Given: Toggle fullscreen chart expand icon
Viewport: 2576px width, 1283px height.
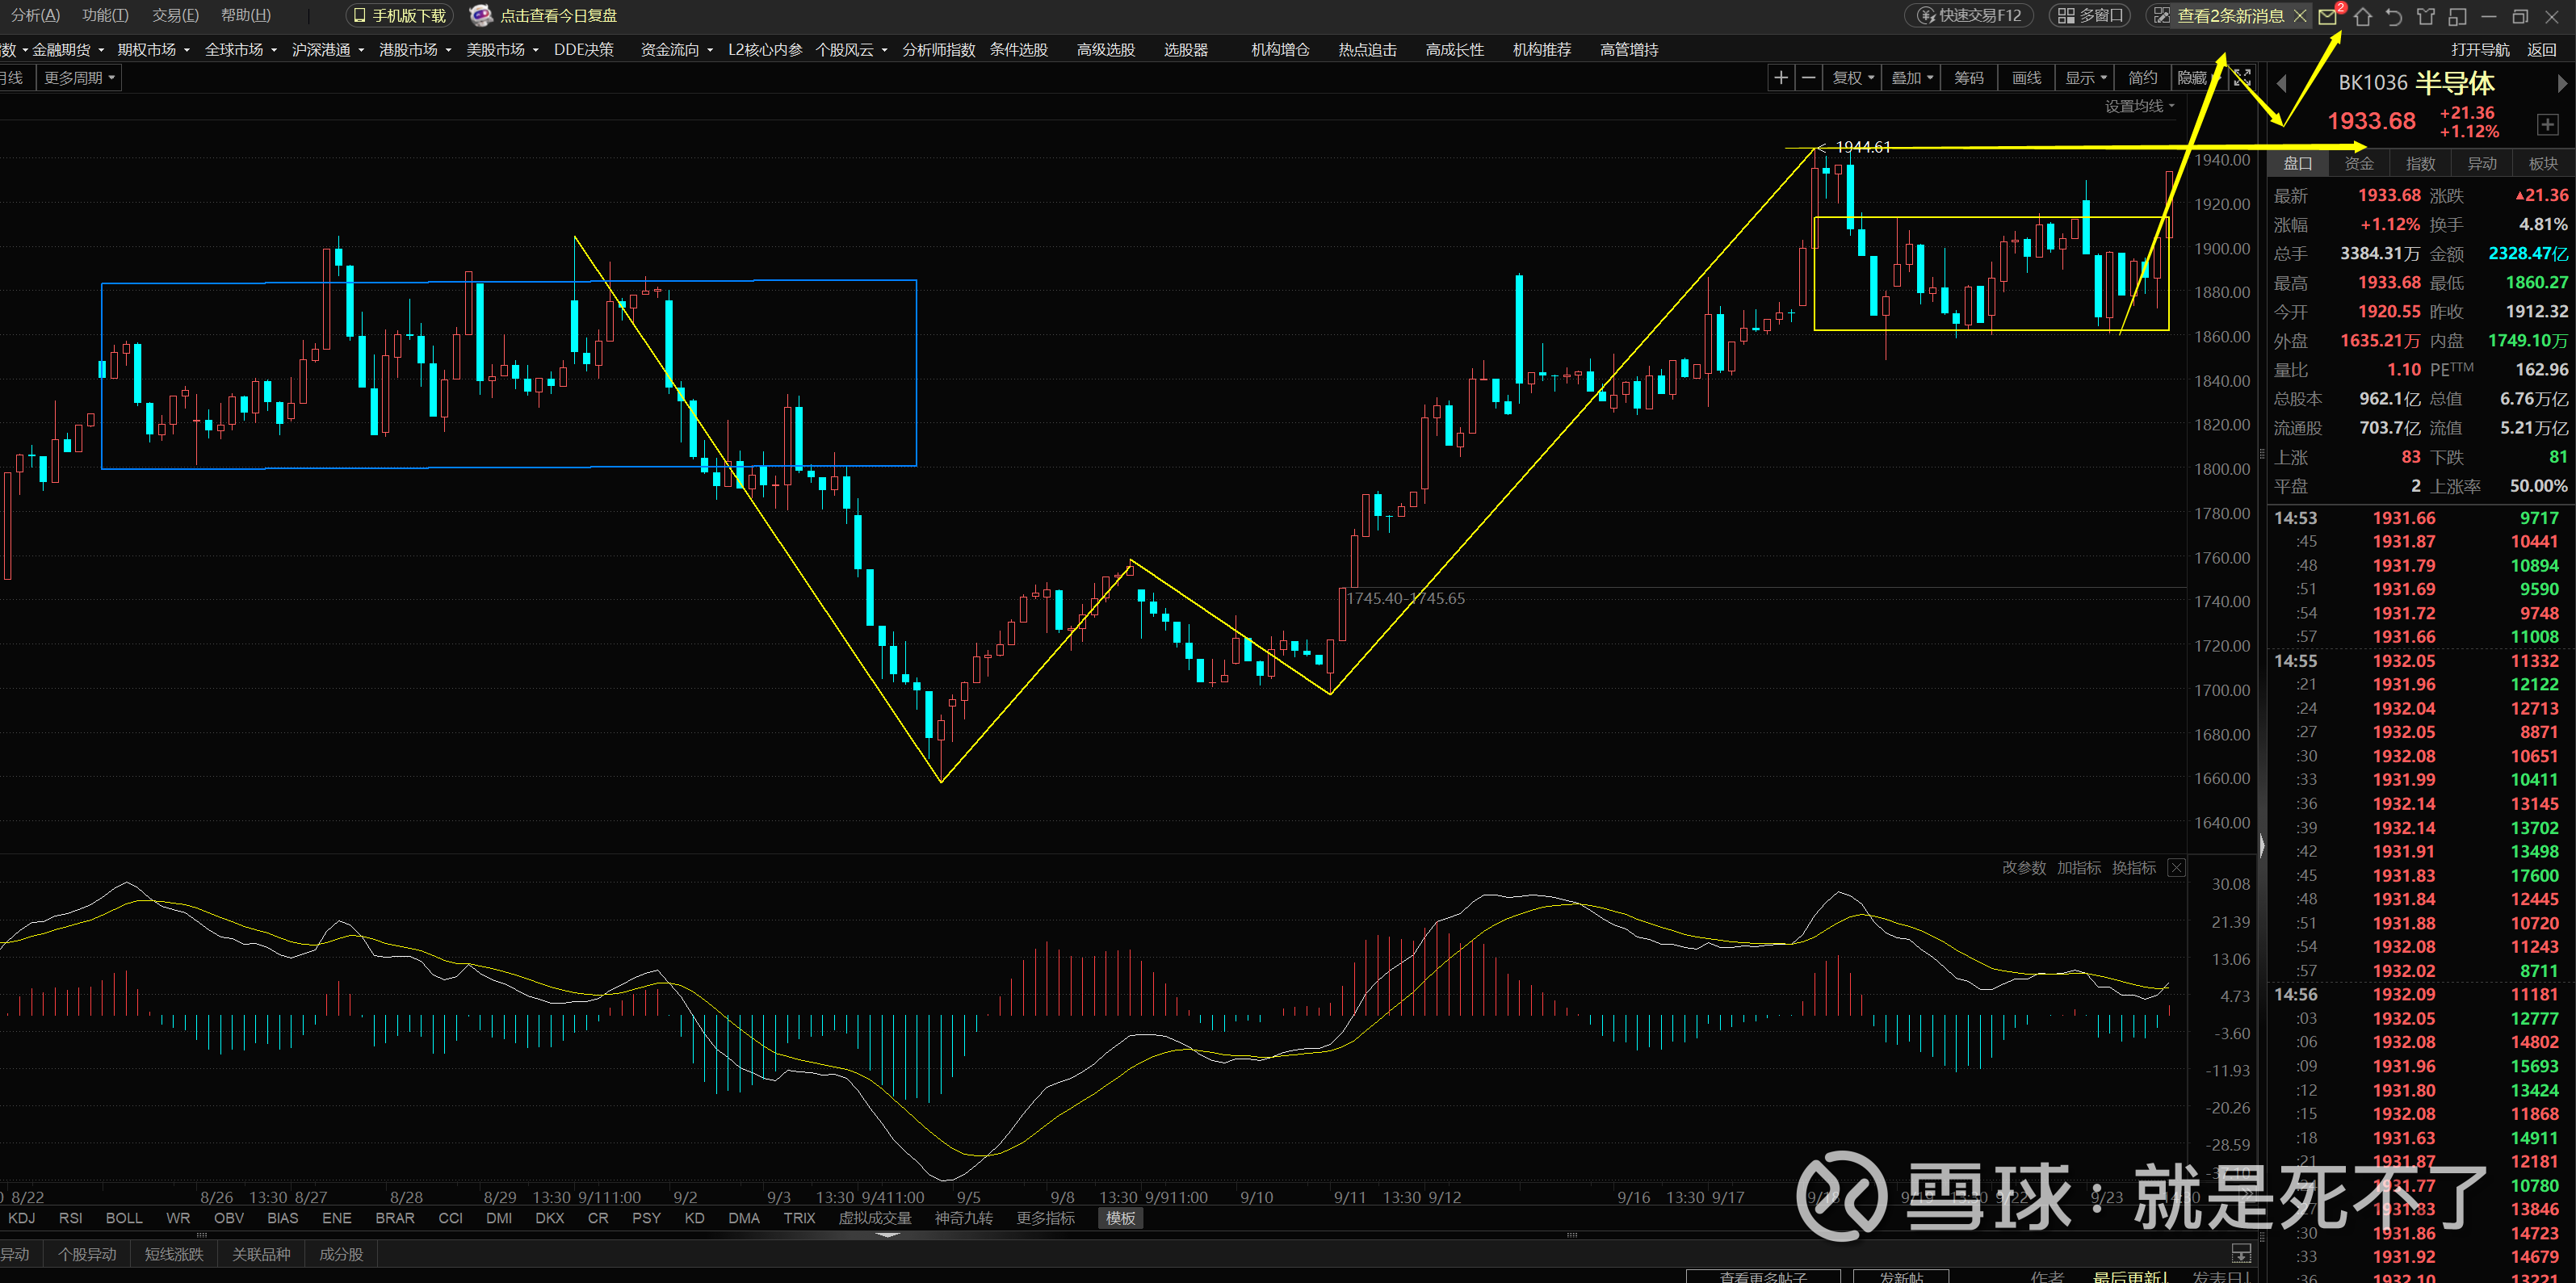Looking at the screenshot, I should (x=2243, y=78).
